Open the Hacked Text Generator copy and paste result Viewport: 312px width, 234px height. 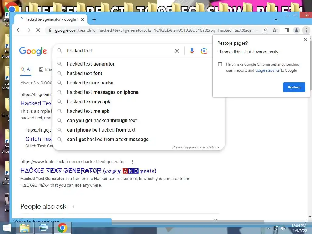point(88,171)
